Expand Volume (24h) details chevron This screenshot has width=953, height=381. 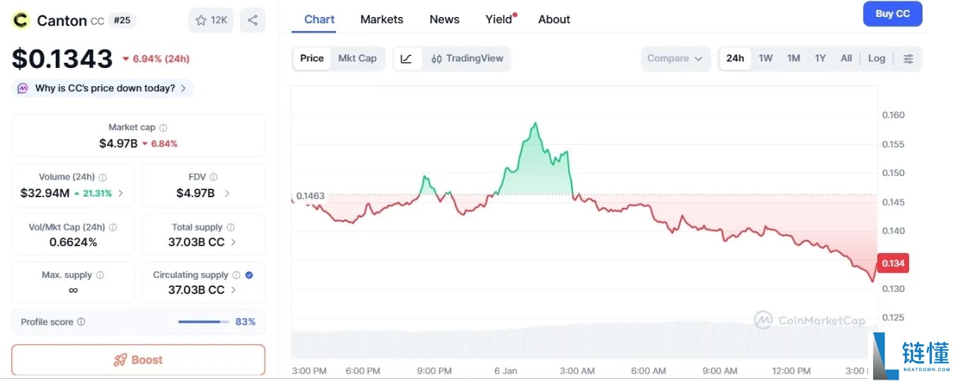coord(121,194)
